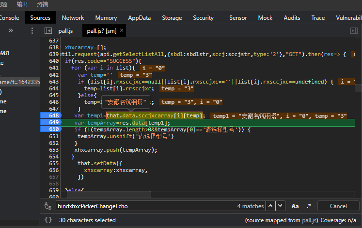This screenshot has height=228, width=362.
Task: Click tempArray.unshift code on line 651
Action: point(126,136)
